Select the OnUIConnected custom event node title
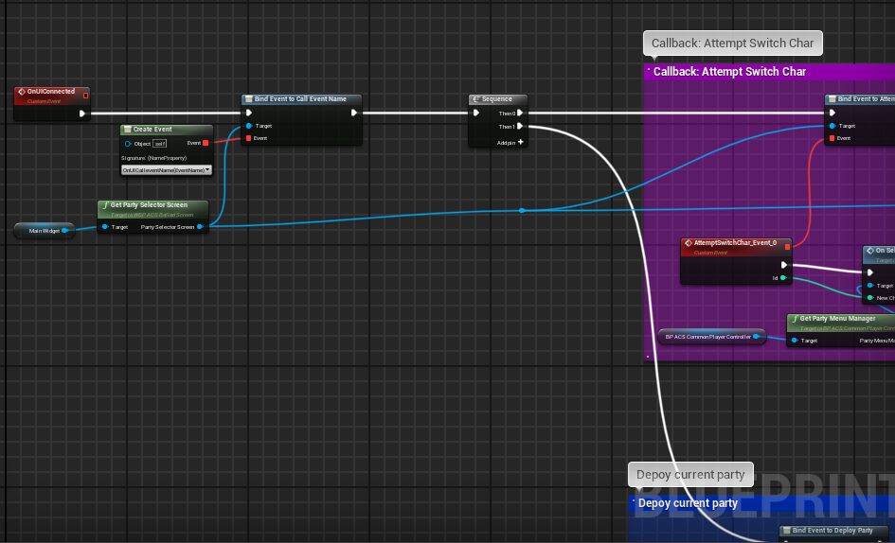 pos(51,91)
